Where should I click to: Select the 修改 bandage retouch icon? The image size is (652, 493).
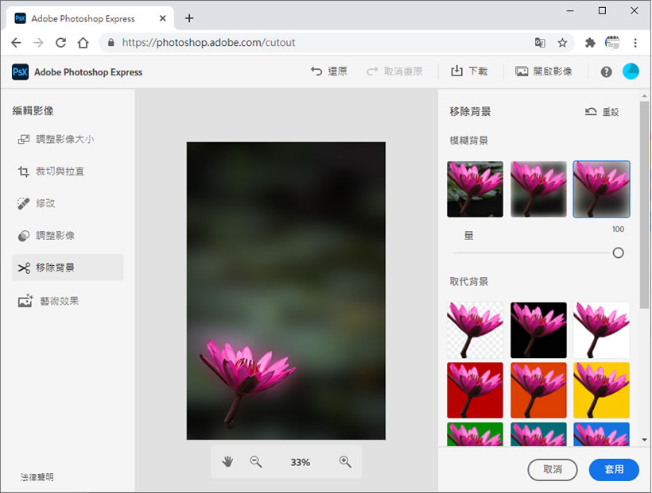tap(24, 203)
